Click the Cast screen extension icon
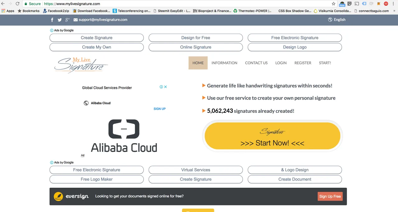The width and height of the screenshot is (398, 212). click(x=357, y=4)
